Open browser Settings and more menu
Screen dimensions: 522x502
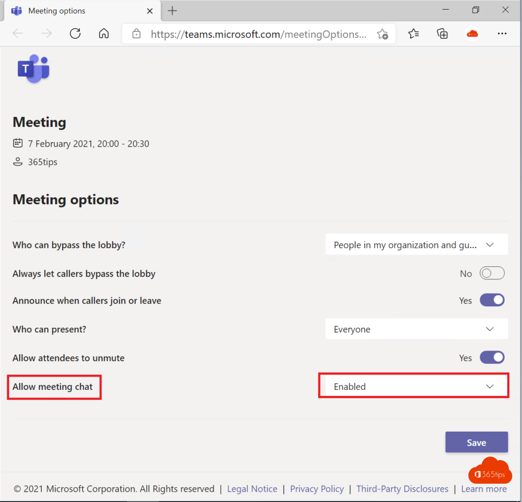pyautogui.click(x=502, y=33)
